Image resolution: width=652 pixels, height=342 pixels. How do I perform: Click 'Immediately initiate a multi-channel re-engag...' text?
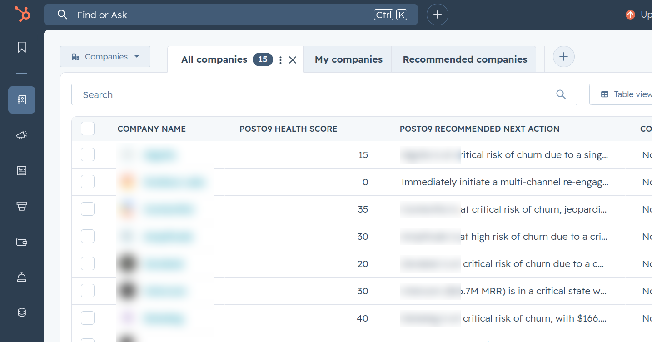click(x=505, y=182)
